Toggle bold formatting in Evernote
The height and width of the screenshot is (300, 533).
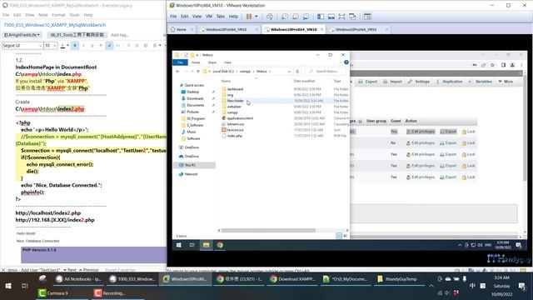(x=75, y=45)
